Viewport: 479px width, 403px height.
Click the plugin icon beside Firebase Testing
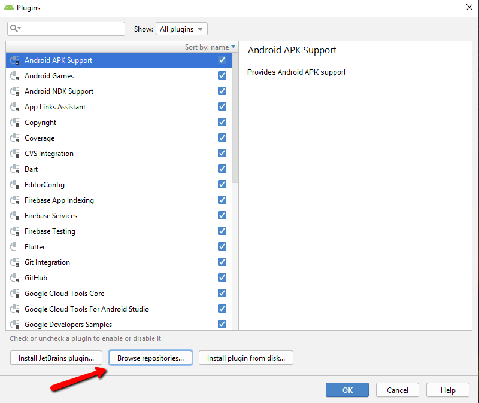pos(14,231)
